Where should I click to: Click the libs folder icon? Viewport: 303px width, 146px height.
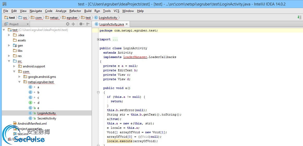[15, 50]
